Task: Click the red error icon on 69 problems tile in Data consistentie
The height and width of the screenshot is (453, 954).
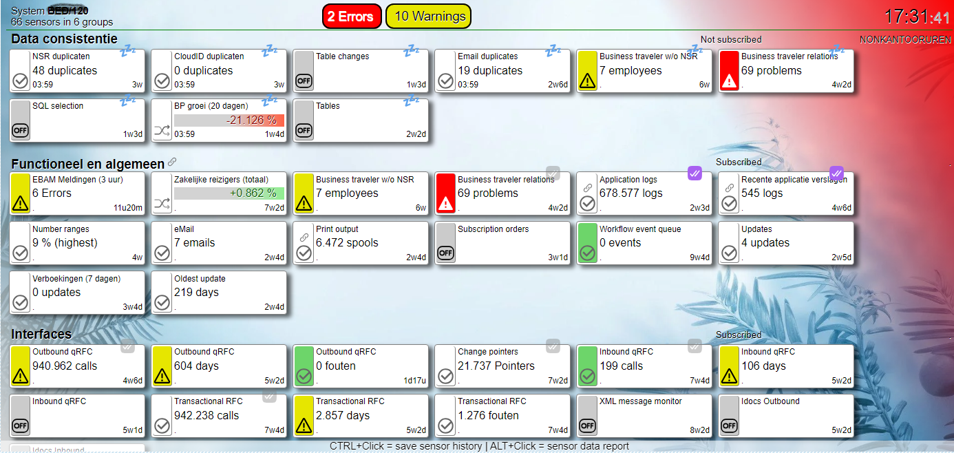Action: coord(729,82)
